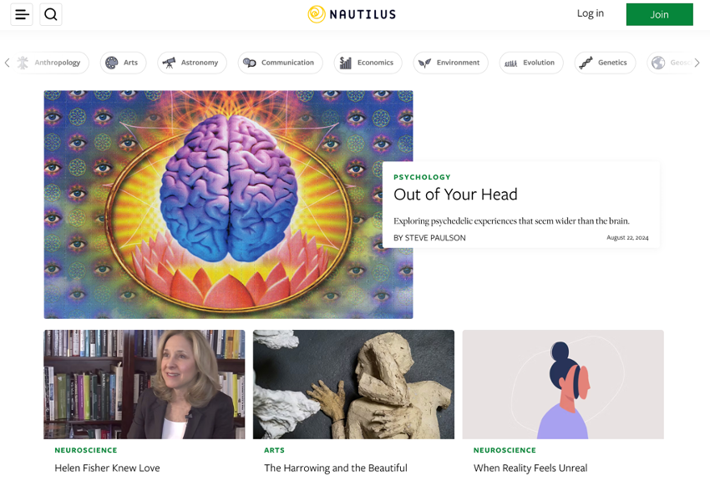The height and width of the screenshot is (486, 710).
Task: Open the Helen Fisher photo thumbnail
Action: pos(144,384)
